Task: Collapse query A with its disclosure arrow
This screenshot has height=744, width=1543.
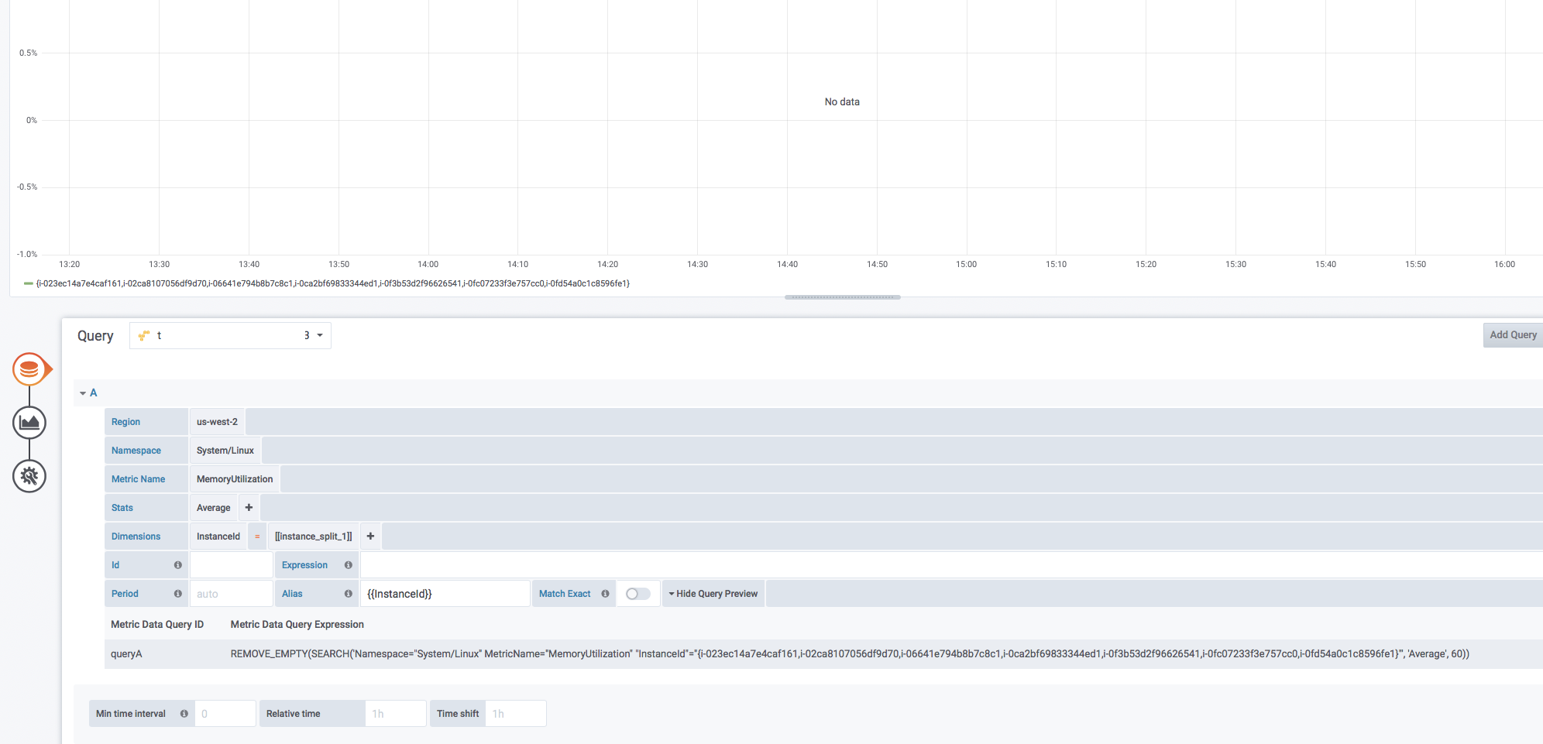Action: coord(82,393)
